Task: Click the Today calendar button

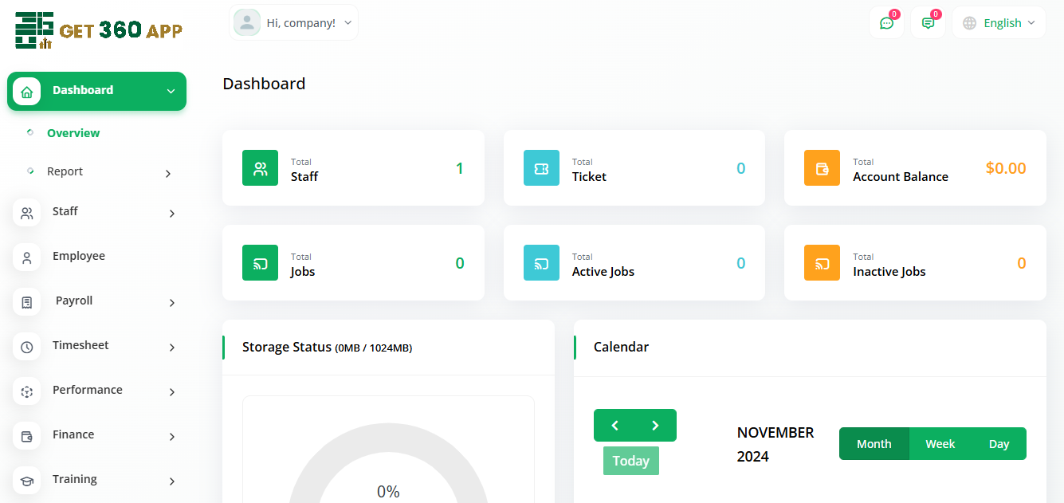Action: pos(630,461)
